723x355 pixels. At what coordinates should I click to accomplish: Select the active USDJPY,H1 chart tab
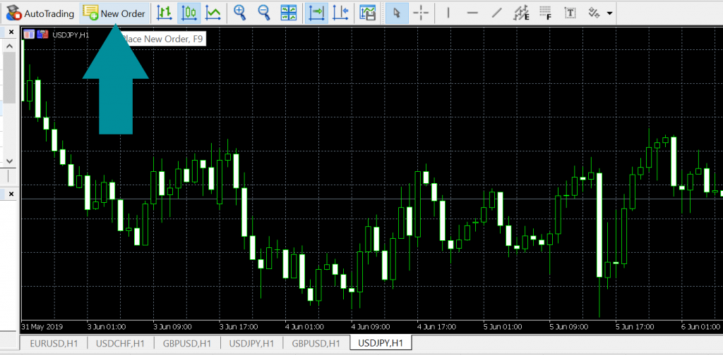pyautogui.click(x=381, y=342)
